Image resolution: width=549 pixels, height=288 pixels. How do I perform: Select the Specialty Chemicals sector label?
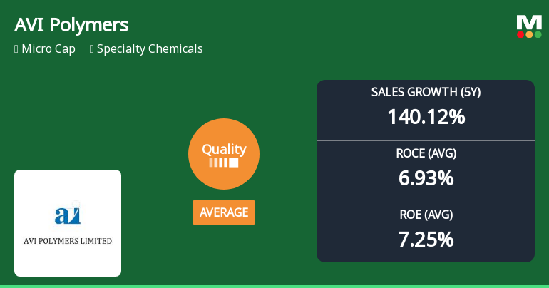pos(150,49)
